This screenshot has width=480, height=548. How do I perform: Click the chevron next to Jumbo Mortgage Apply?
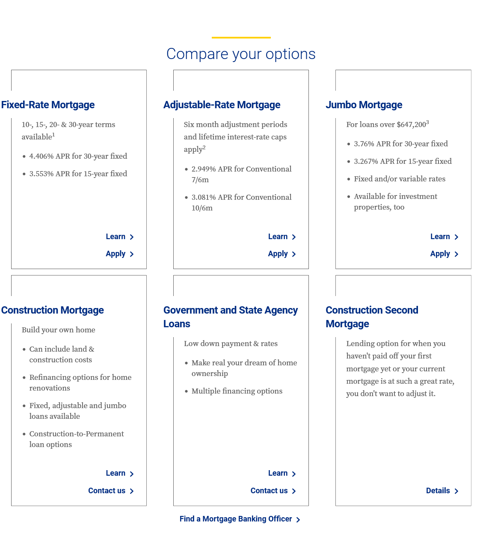click(456, 254)
